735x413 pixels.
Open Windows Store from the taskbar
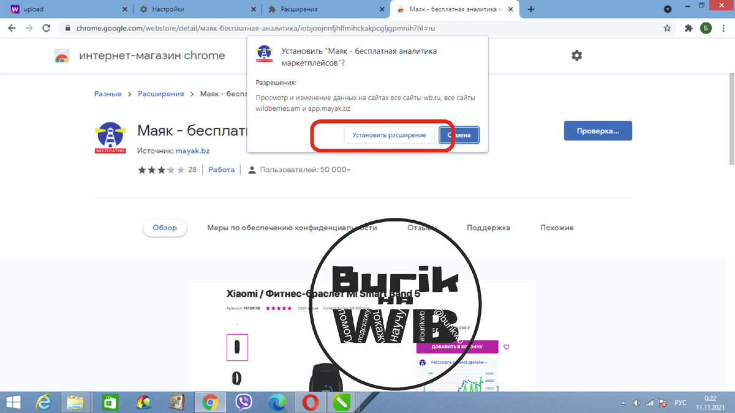pyautogui.click(x=109, y=402)
